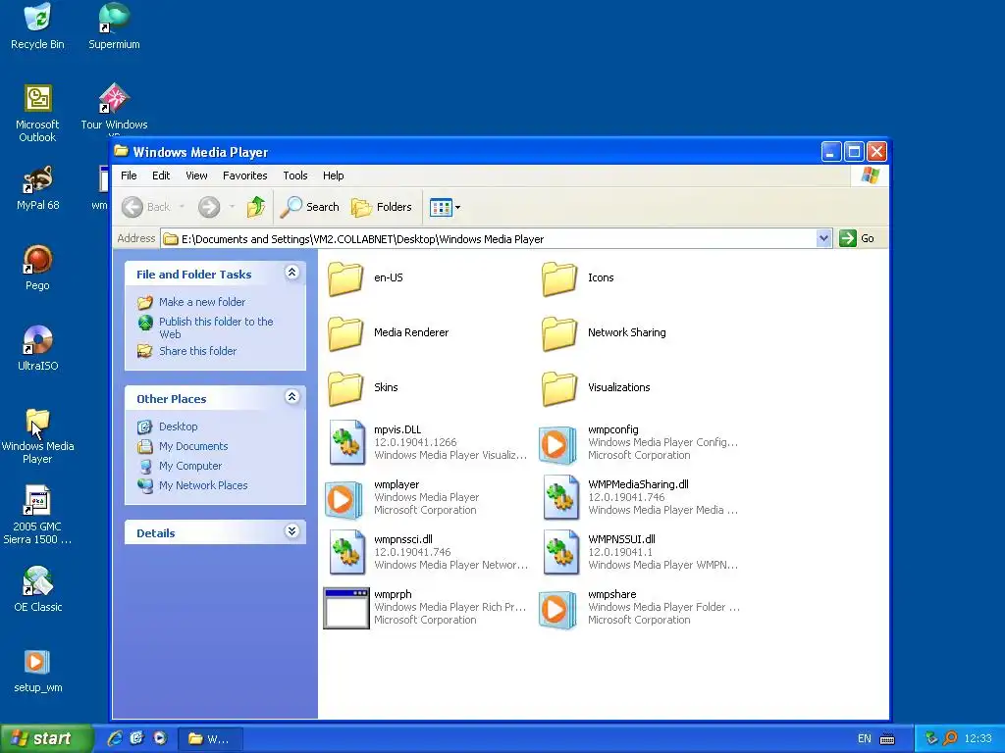Click the Up folder toolbar icon

click(256, 207)
